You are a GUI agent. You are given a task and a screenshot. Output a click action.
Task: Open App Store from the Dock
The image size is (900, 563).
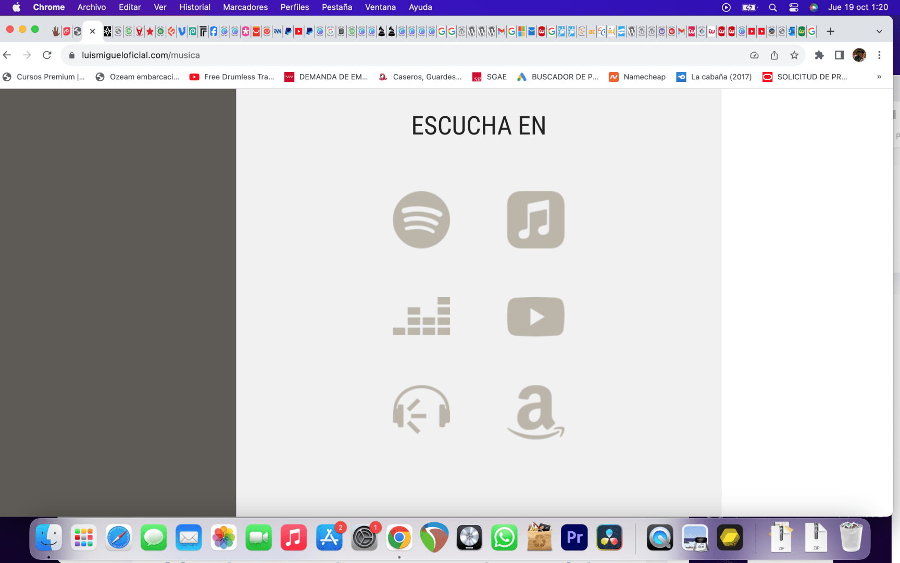329,537
